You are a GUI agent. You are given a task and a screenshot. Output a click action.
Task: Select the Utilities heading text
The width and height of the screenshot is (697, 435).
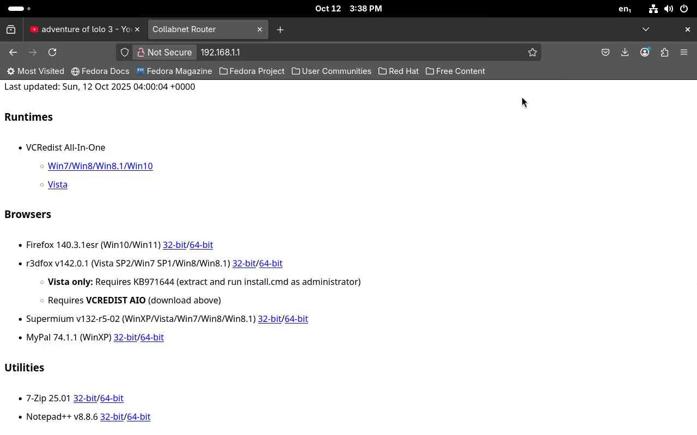24,368
